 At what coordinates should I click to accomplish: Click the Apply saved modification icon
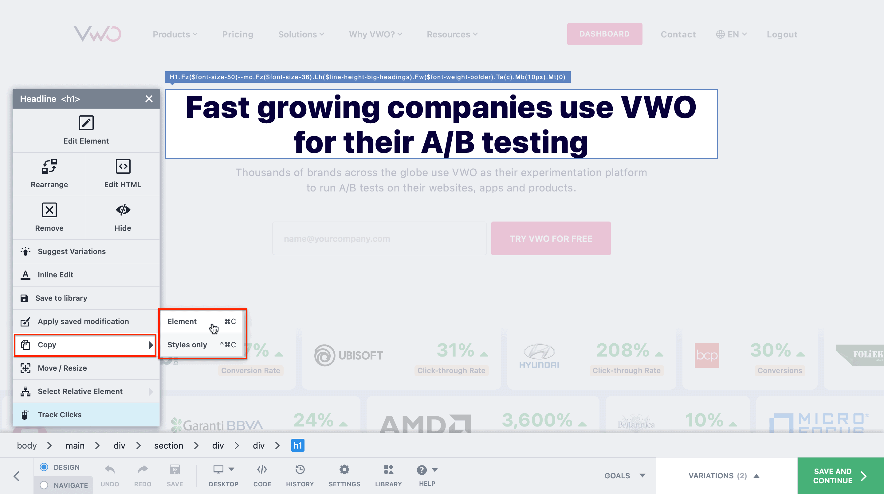click(26, 321)
